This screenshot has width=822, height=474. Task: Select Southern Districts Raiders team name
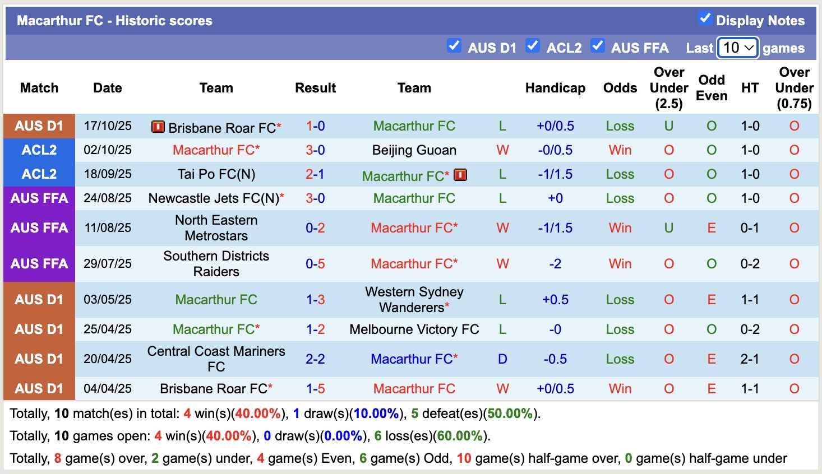[216, 264]
